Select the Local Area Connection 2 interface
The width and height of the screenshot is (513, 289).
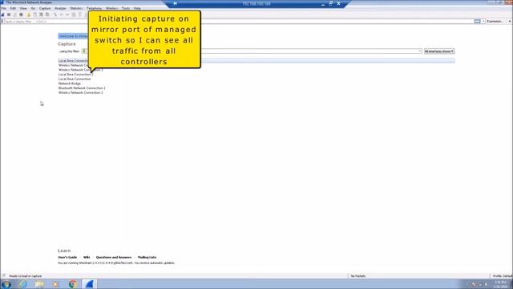coord(76,75)
